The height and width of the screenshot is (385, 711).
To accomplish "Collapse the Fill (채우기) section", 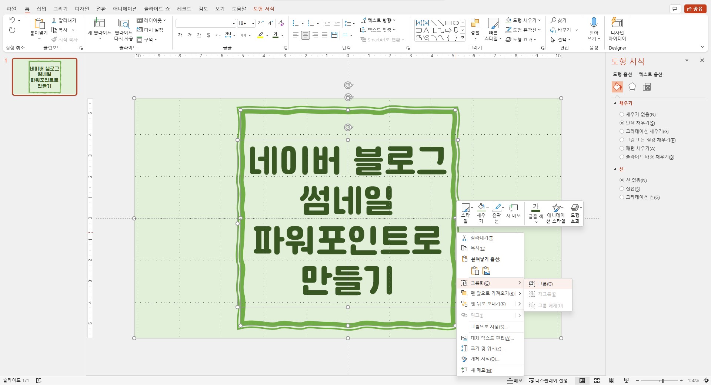I will [x=615, y=103].
